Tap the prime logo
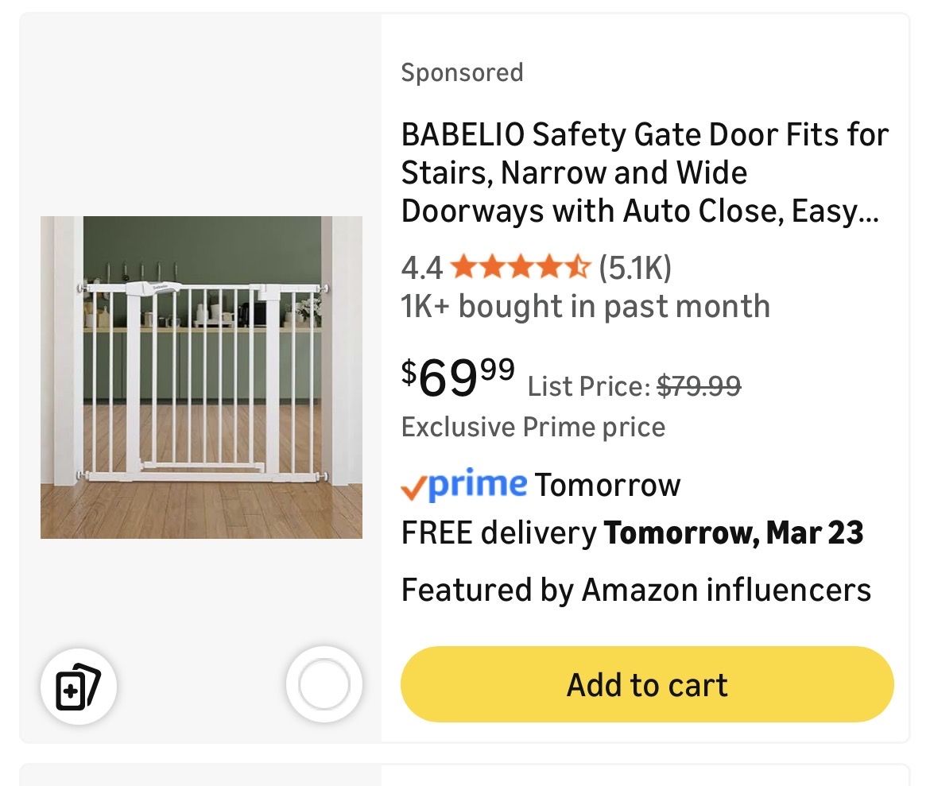This screenshot has height=786, width=930. [x=477, y=484]
